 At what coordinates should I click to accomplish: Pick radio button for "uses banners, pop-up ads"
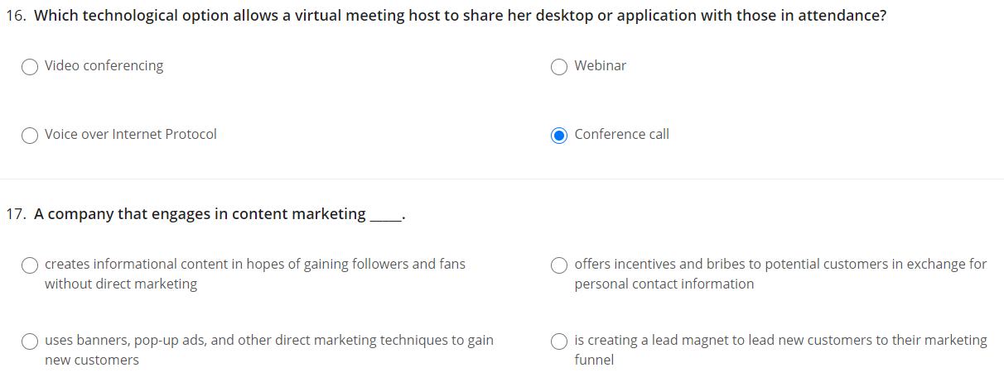click(30, 341)
